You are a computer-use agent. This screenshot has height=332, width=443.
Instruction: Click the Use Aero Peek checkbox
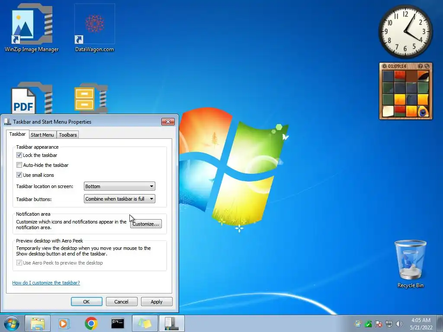pos(19,263)
